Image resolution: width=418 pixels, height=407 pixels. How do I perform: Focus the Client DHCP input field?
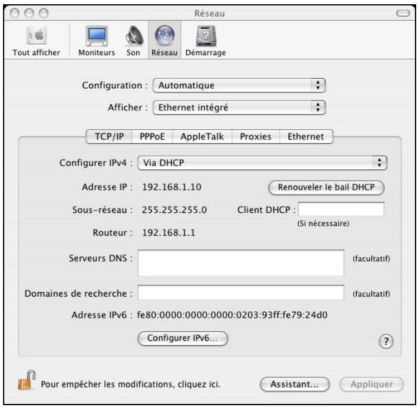tap(341, 209)
